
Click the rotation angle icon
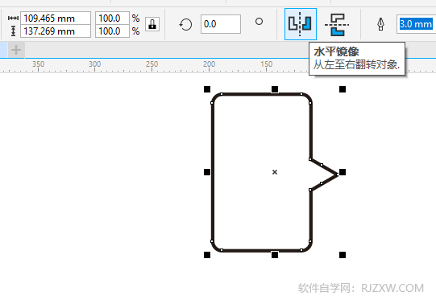coord(185,24)
